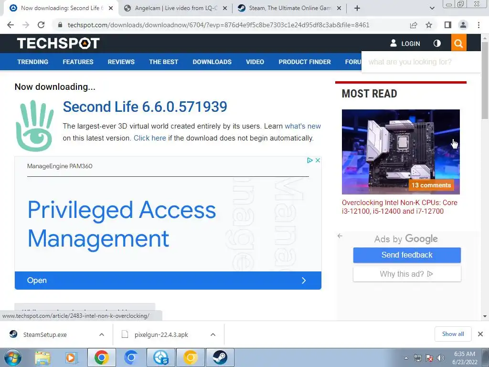This screenshot has height=367, width=489.
Task: Close the Angelcam tab
Action: tap(225, 8)
